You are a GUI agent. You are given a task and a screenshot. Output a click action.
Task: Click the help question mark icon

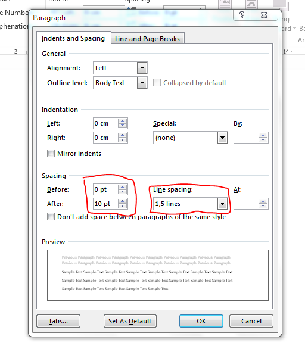[x=242, y=15]
